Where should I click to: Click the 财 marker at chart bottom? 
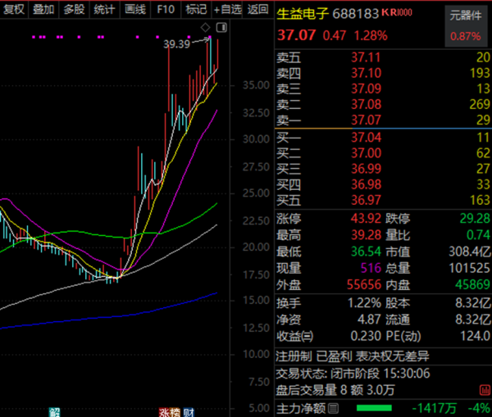(188, 411)
